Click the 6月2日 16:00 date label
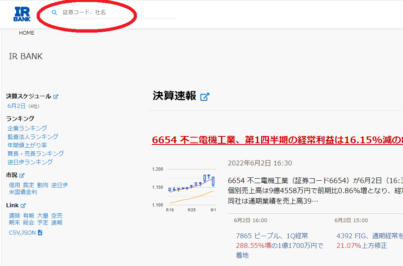This screenshot has height=266, width=403. point(250,221)
